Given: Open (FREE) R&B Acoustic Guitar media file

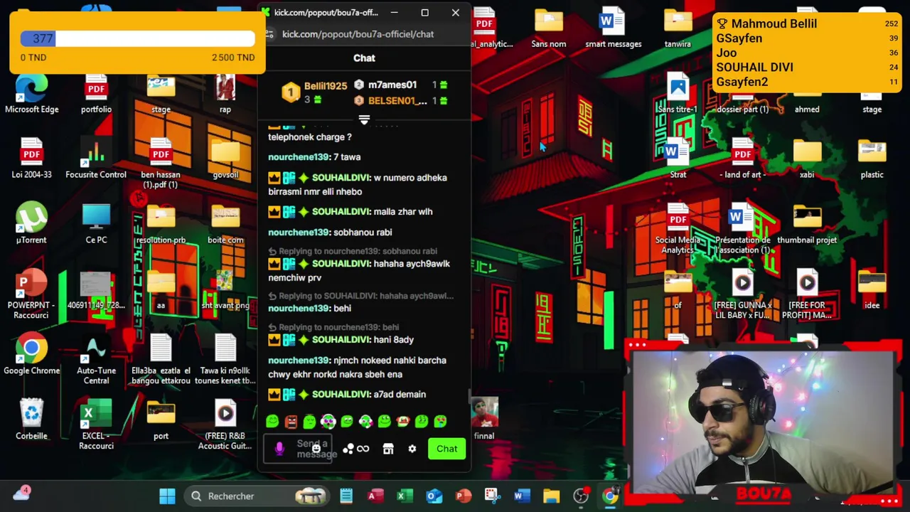Looking at the screenshot, I should pyautogui.click(x=225, y=425).
